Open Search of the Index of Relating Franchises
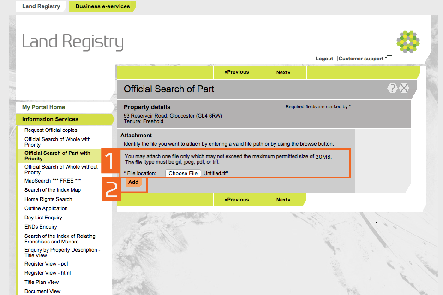This screenshot has height=295, width=443. (60, 239)
